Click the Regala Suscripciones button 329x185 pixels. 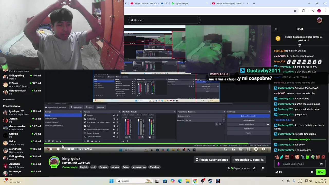point(212,160)
